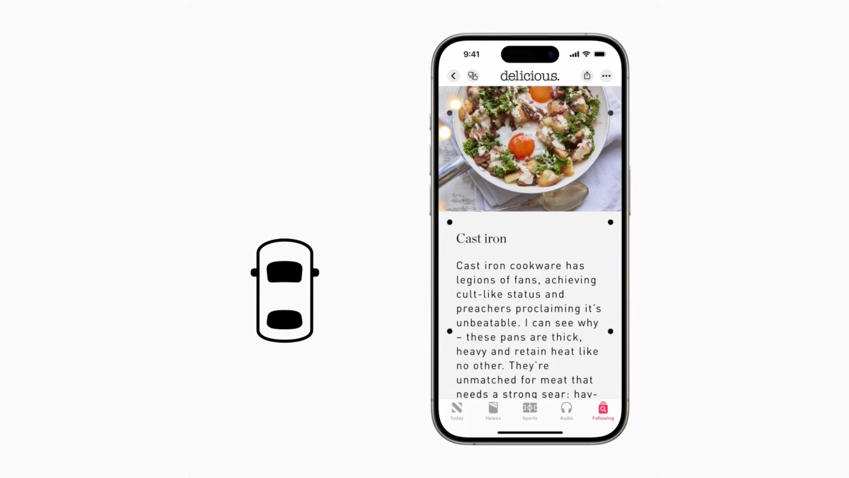Tap the back arrow to go back
This screenshot has height=478, width=849.
tap(454, 76)
